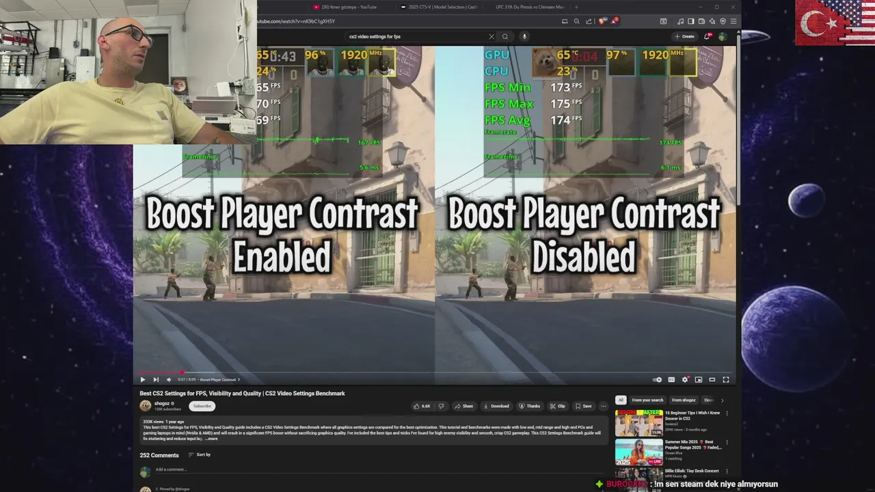875x492 pixels.
Task: Open a new browser tab
Action: (576, 7)
